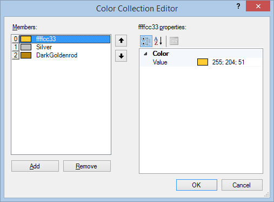The image size is (274, 202).
Task: Select the ffffcc33 member in the list
Action: tap(65, 39)
